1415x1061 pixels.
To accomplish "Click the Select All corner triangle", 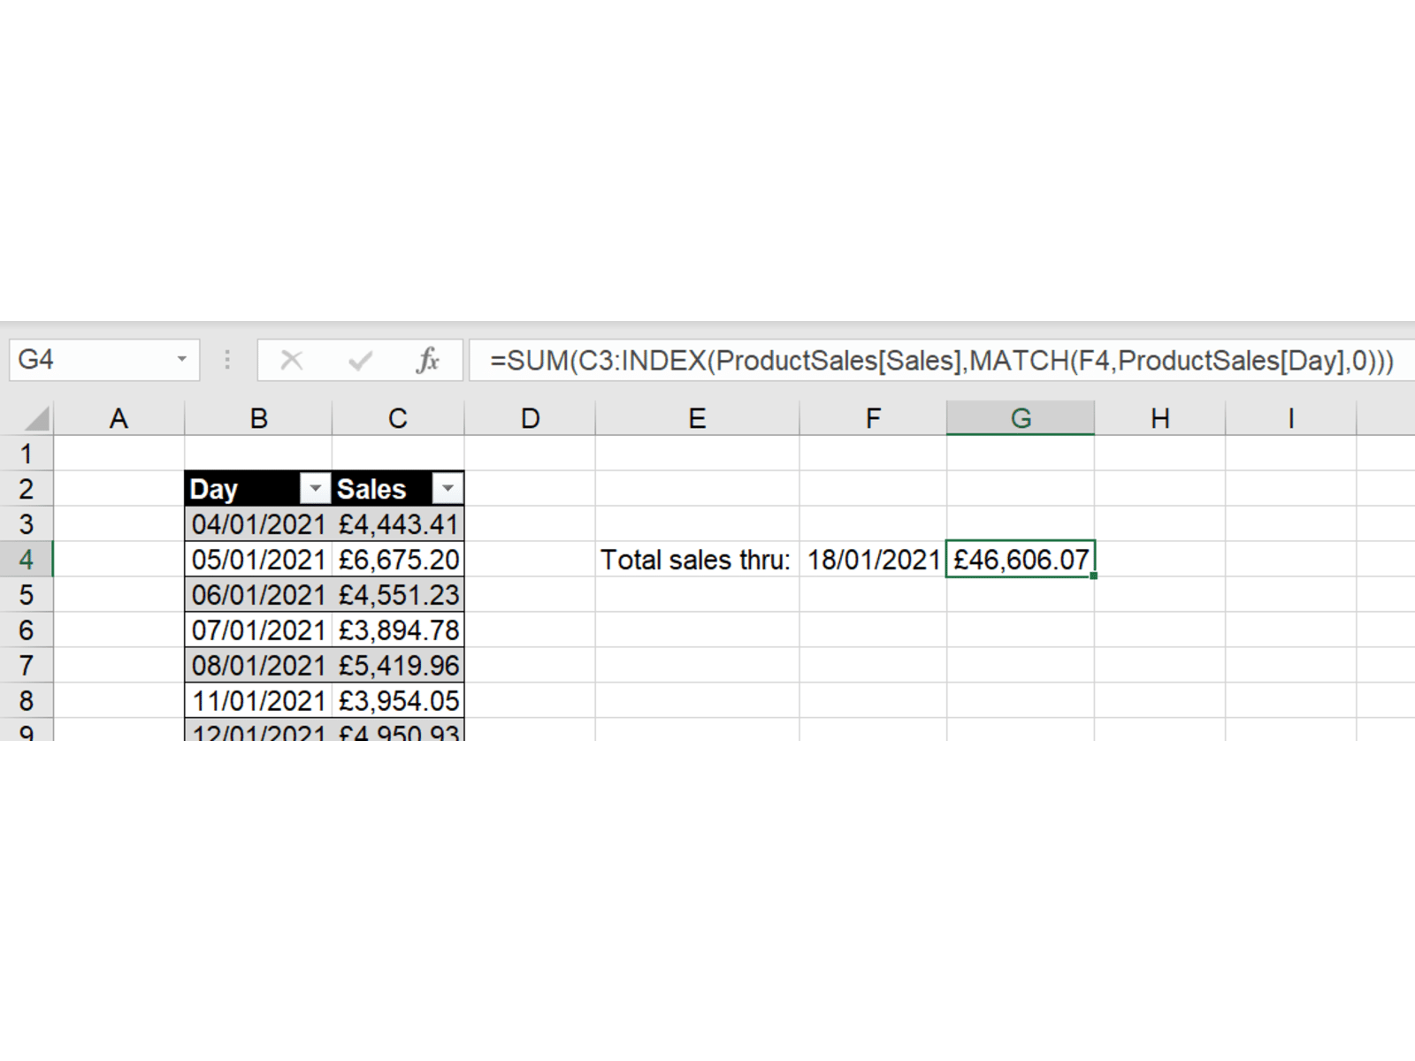I will click(x=37, y=418).
